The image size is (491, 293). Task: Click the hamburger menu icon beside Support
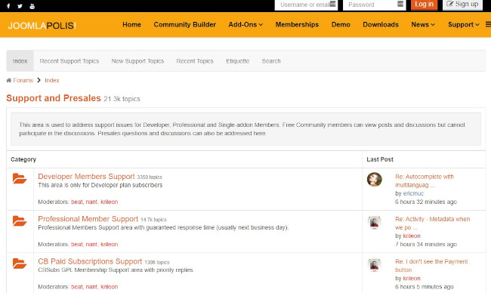pyautogui.click(x=488, y=24)
